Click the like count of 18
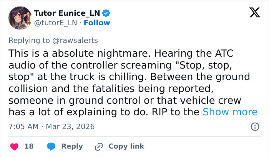 29,146
